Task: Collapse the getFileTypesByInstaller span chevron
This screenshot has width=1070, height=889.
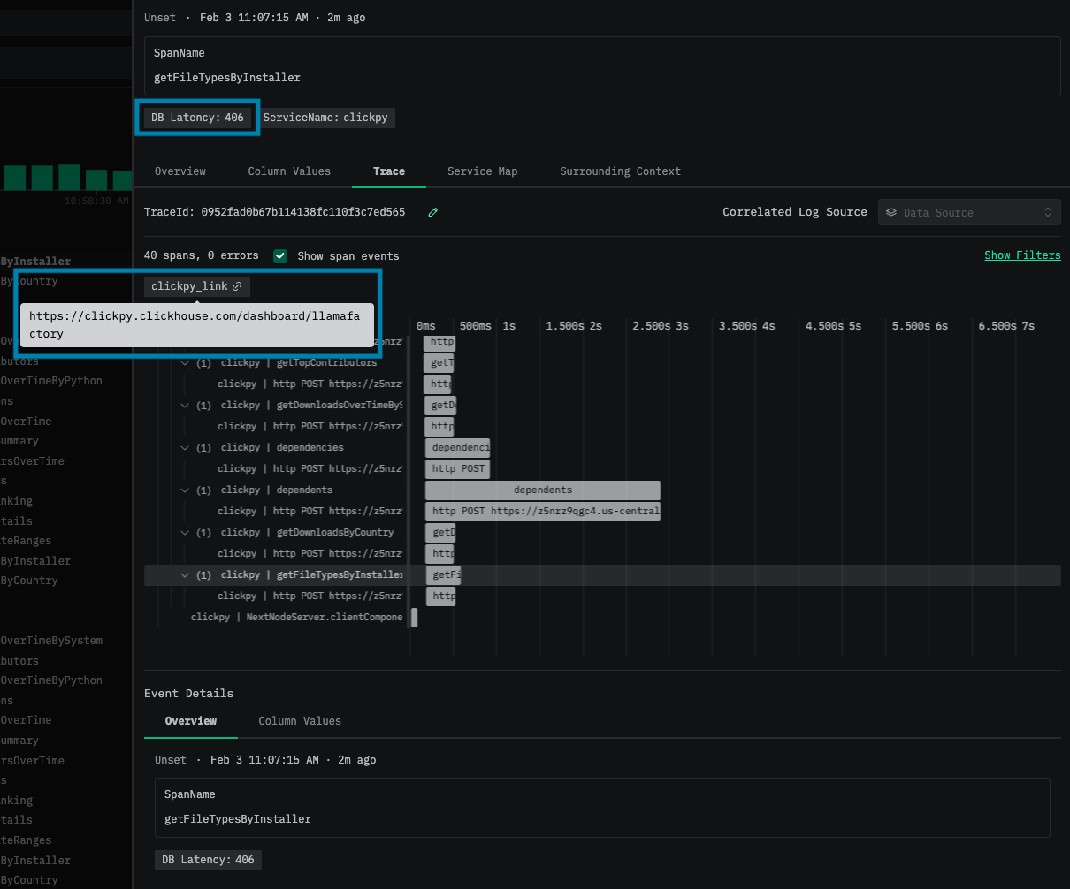Action: 185,575
